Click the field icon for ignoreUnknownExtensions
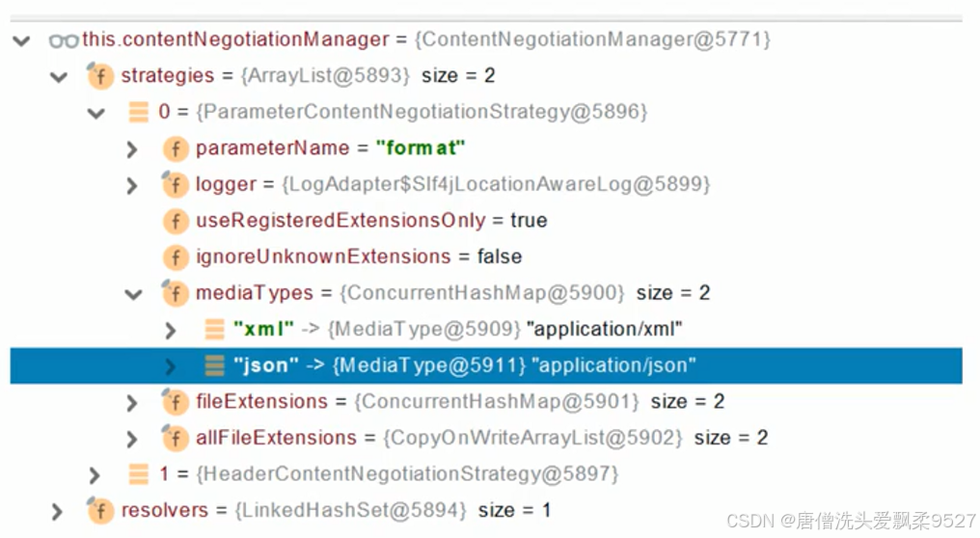 click(176, 257)
